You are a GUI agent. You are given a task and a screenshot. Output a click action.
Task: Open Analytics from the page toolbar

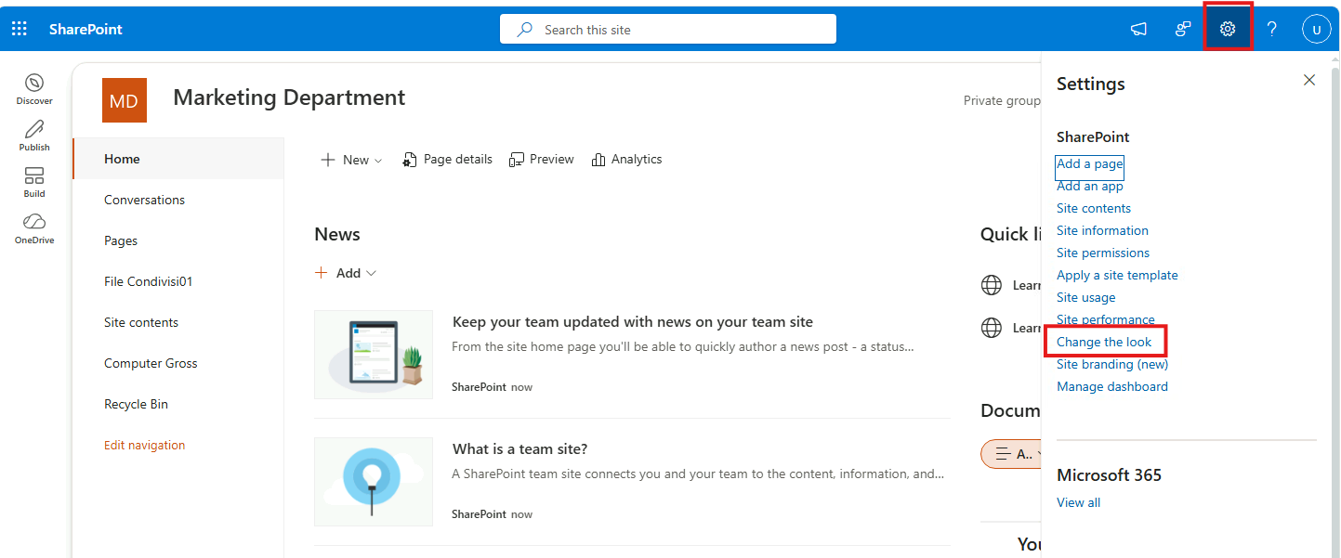pyautogui.click(x=626, y=160)
